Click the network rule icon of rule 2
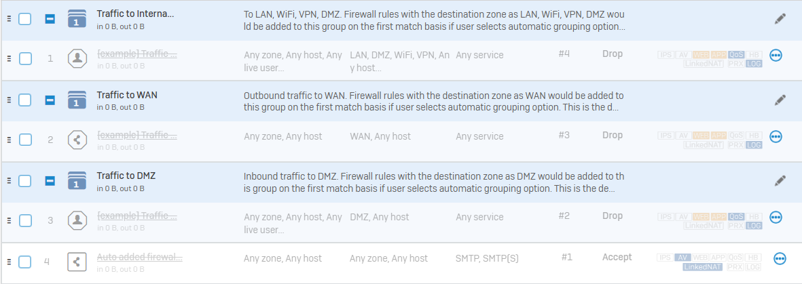This screenshot has width=802, height=284. coord(77,139)
